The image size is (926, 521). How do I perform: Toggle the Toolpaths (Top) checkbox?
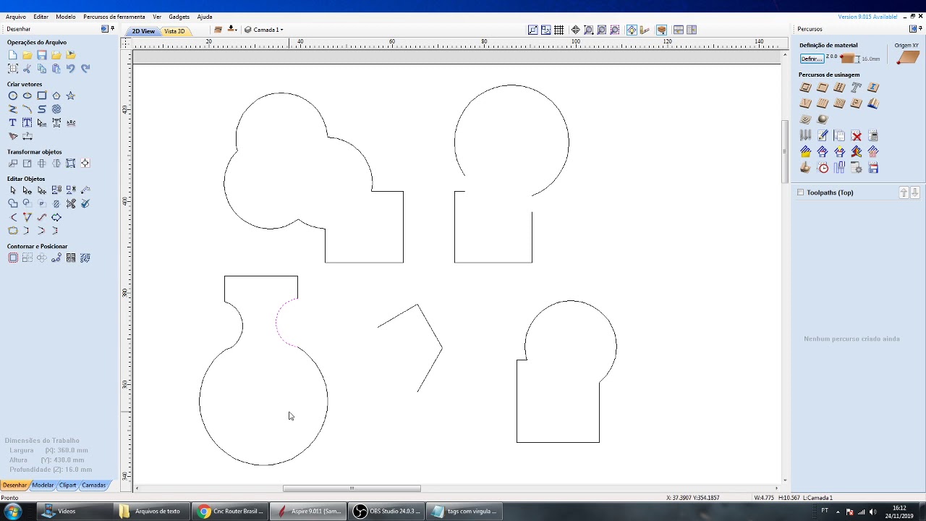point(800,192)
